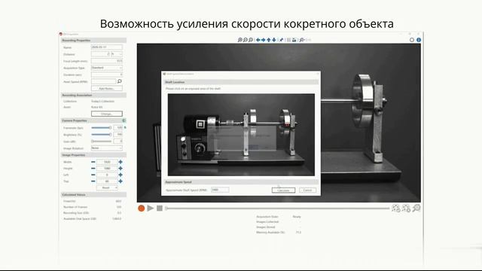
Task: Click the Duration input field
Action: click(x=107, y=75)
